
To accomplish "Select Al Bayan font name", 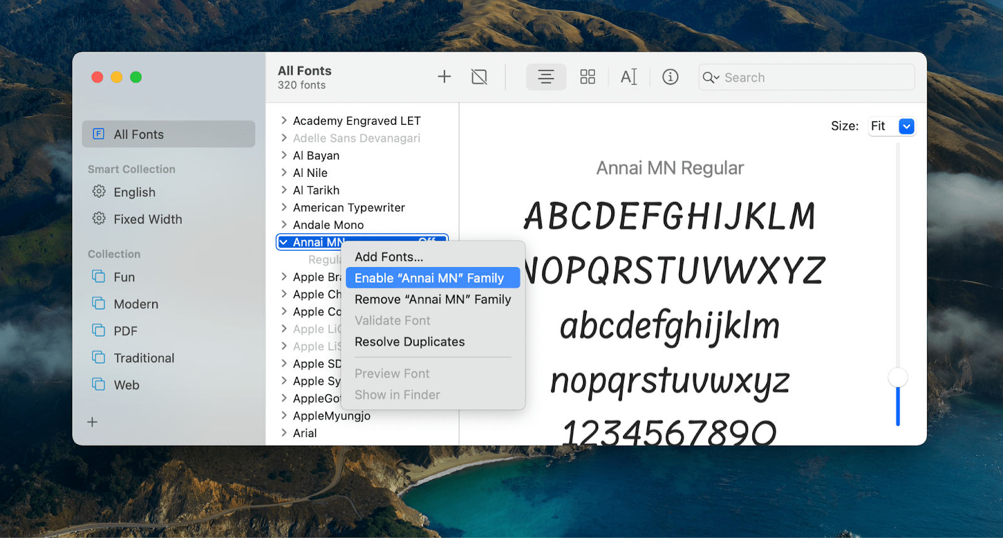I will coord(316,156).
